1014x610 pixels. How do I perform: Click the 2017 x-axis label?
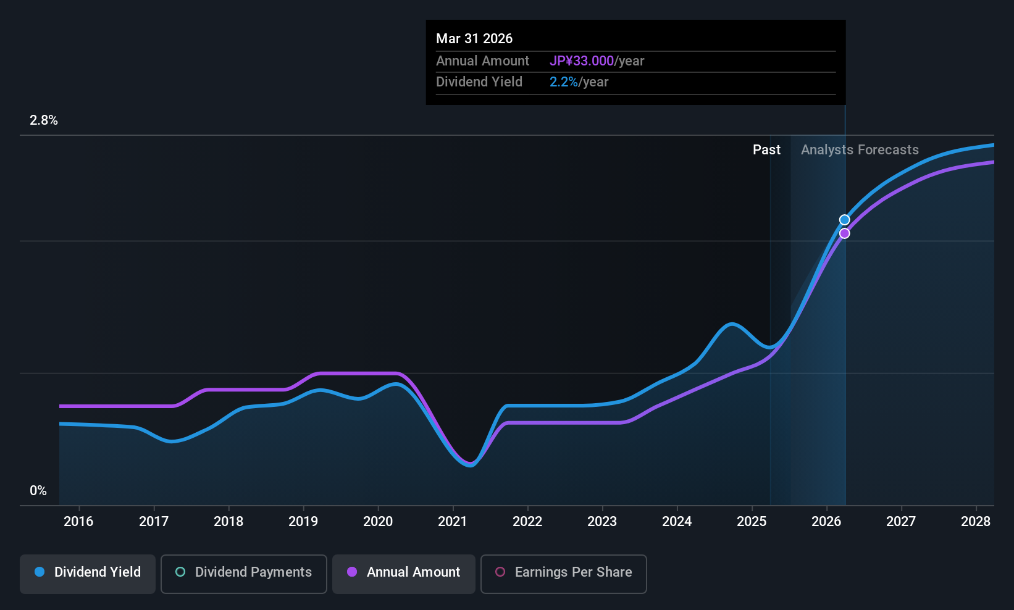pyautogui.click(x=154, y=521)
